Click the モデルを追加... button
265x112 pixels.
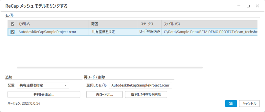(x=44, y=94)
